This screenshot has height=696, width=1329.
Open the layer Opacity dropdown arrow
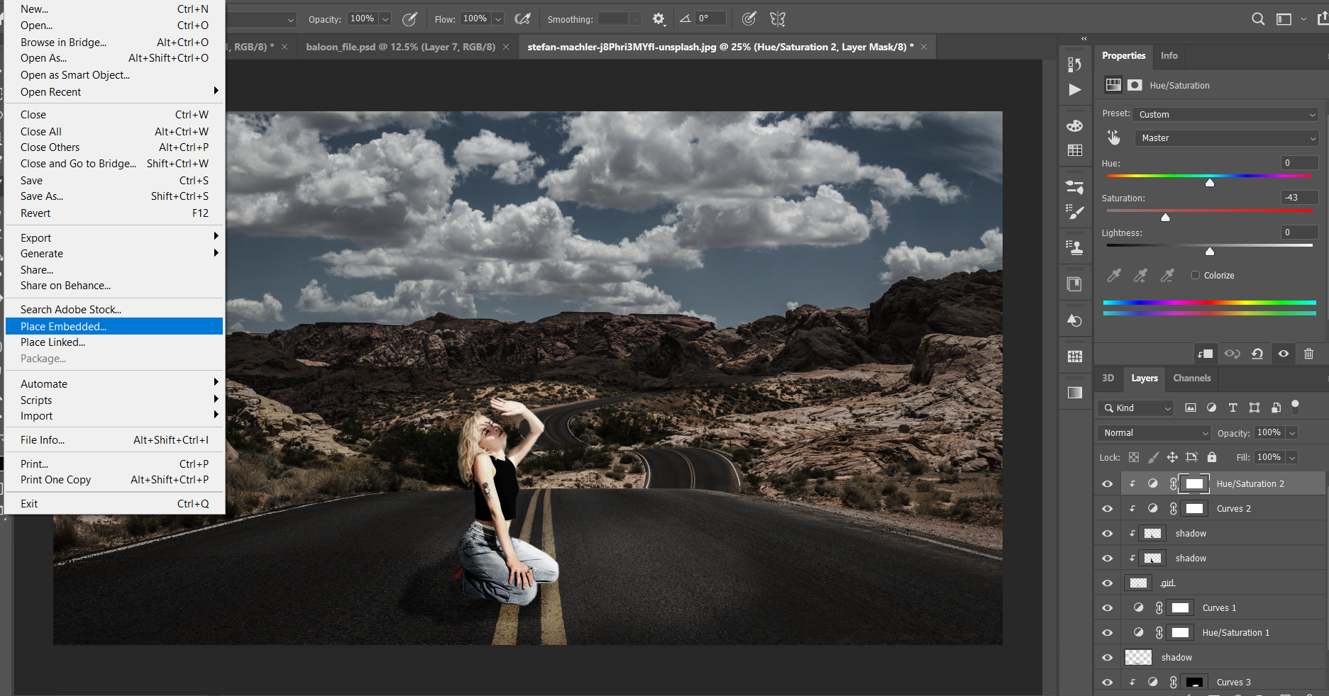click(x=1292, y=432)
